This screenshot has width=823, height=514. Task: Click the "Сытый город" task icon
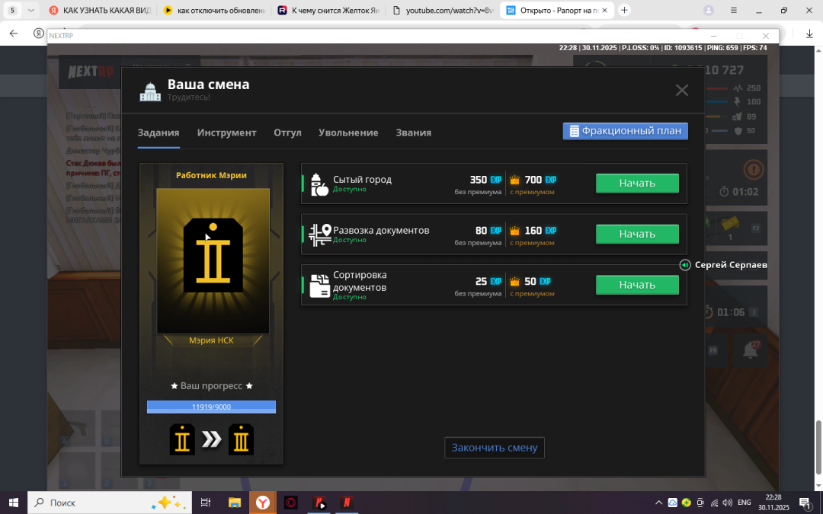tap(319, 184)
